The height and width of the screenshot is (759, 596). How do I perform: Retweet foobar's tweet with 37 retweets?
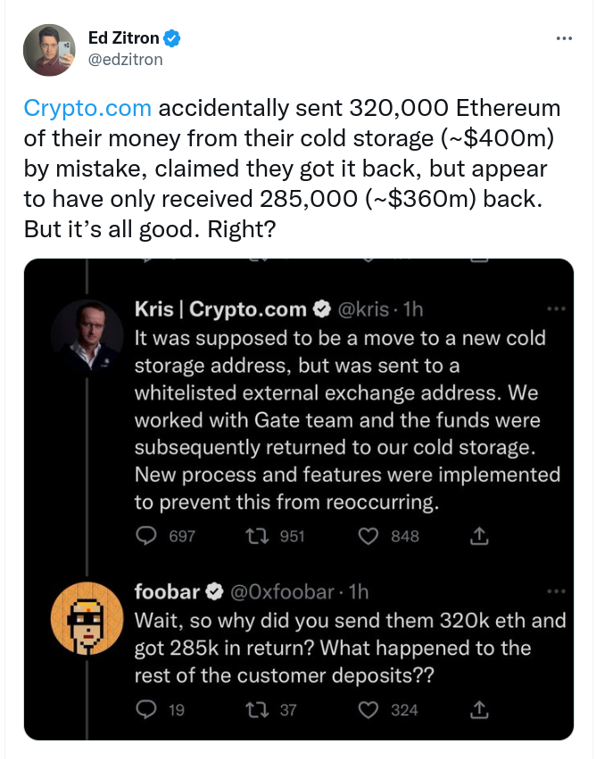[257, 710]
